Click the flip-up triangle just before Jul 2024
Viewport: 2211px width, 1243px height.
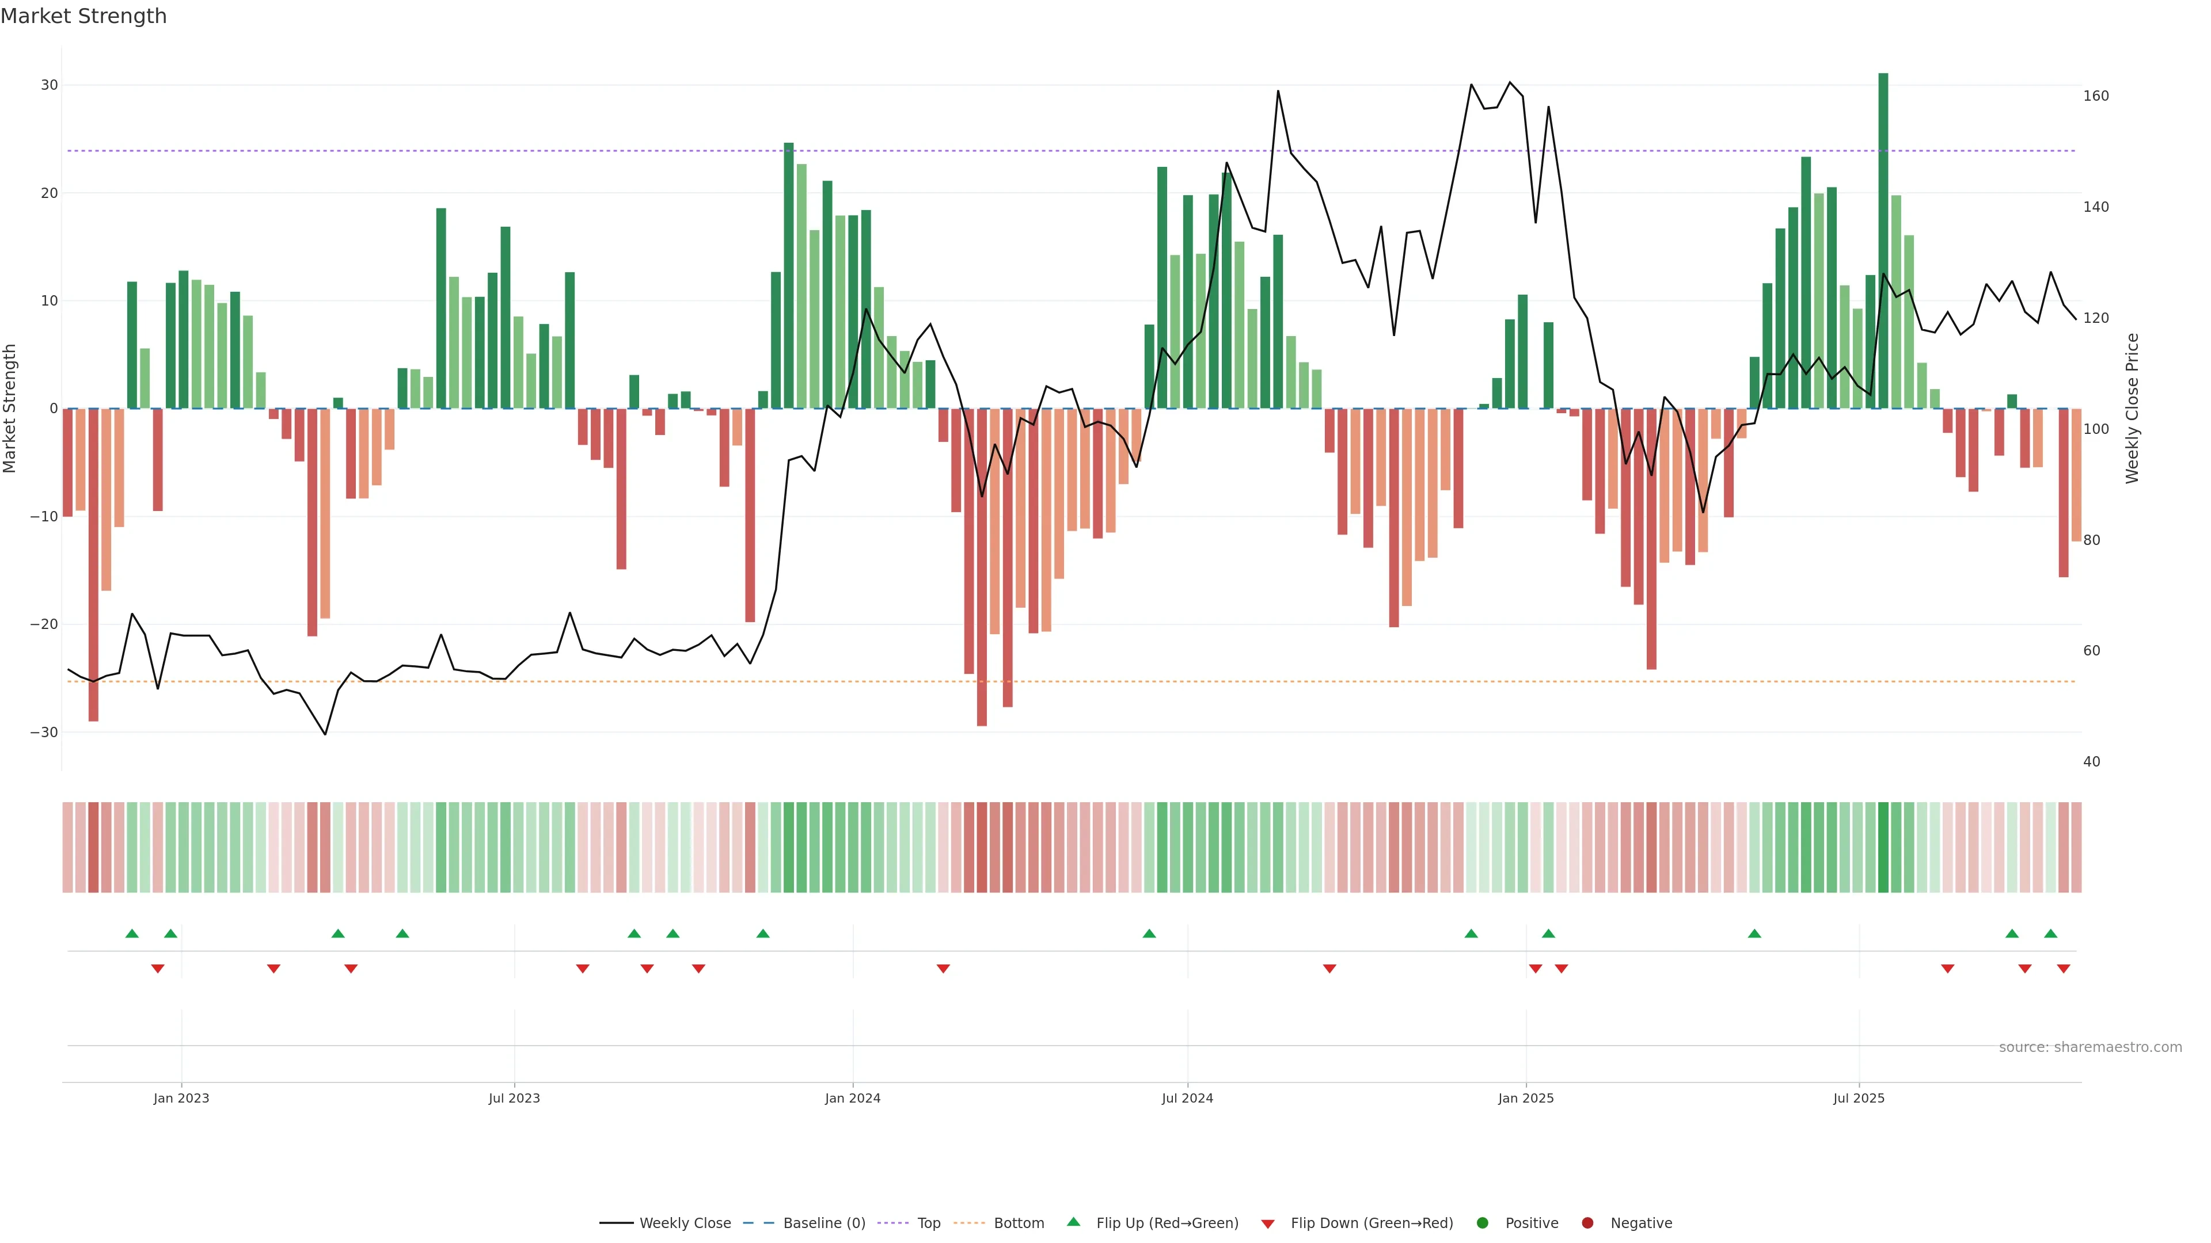[x=1149, y=933]
